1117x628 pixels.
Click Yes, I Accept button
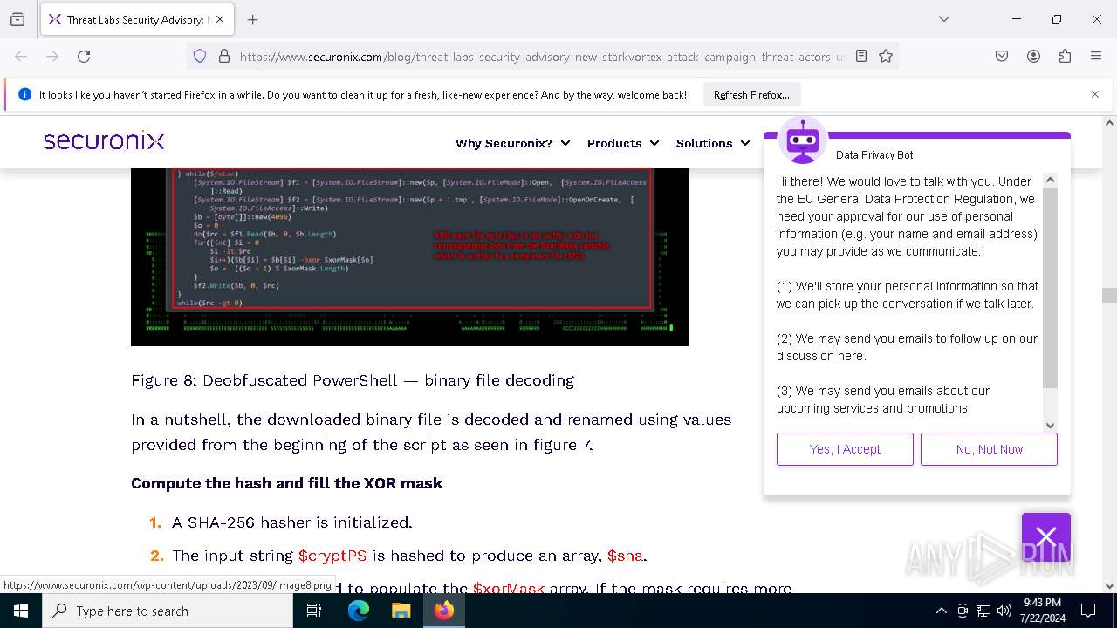(845, 449)
